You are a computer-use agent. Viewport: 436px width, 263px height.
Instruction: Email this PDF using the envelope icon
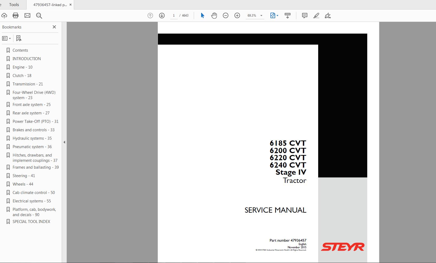tap(27, 15)
